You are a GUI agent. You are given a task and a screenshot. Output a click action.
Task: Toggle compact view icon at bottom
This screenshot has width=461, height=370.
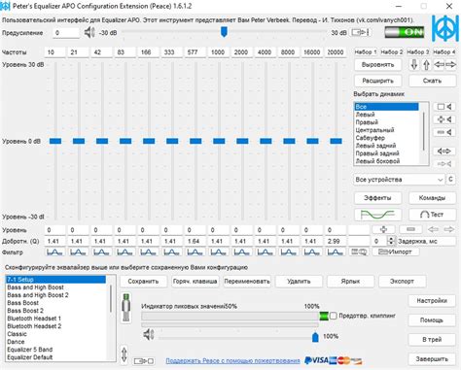[x=143, y=360]
